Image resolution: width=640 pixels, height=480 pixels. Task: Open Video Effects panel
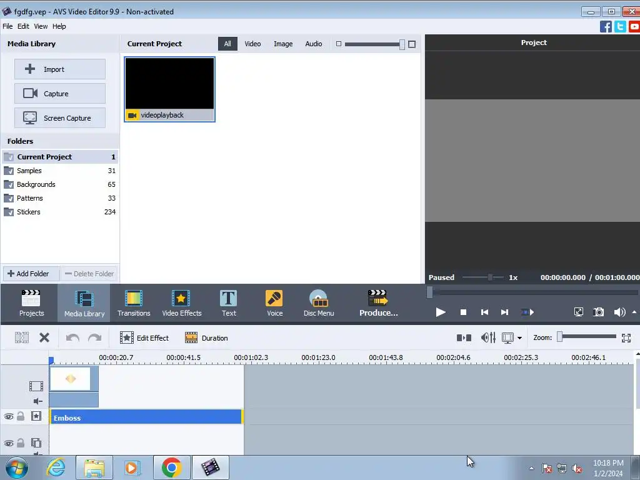182,303
